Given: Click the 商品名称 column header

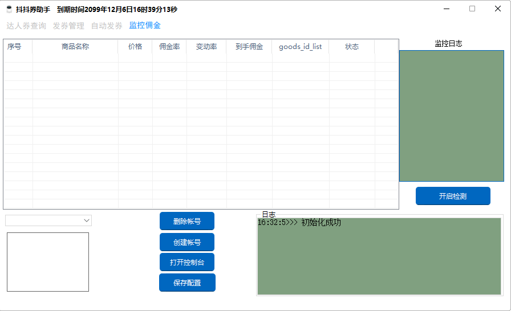Looking at the screenshot, I should [75, 47].
